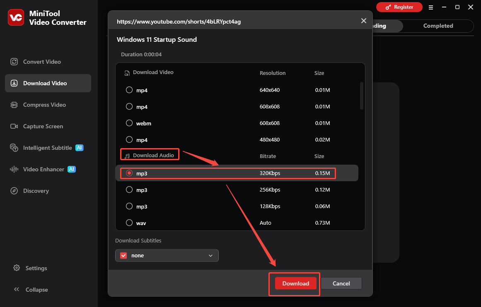Maximize the application window
481x307 pixels.
click(x=457, y=7)
